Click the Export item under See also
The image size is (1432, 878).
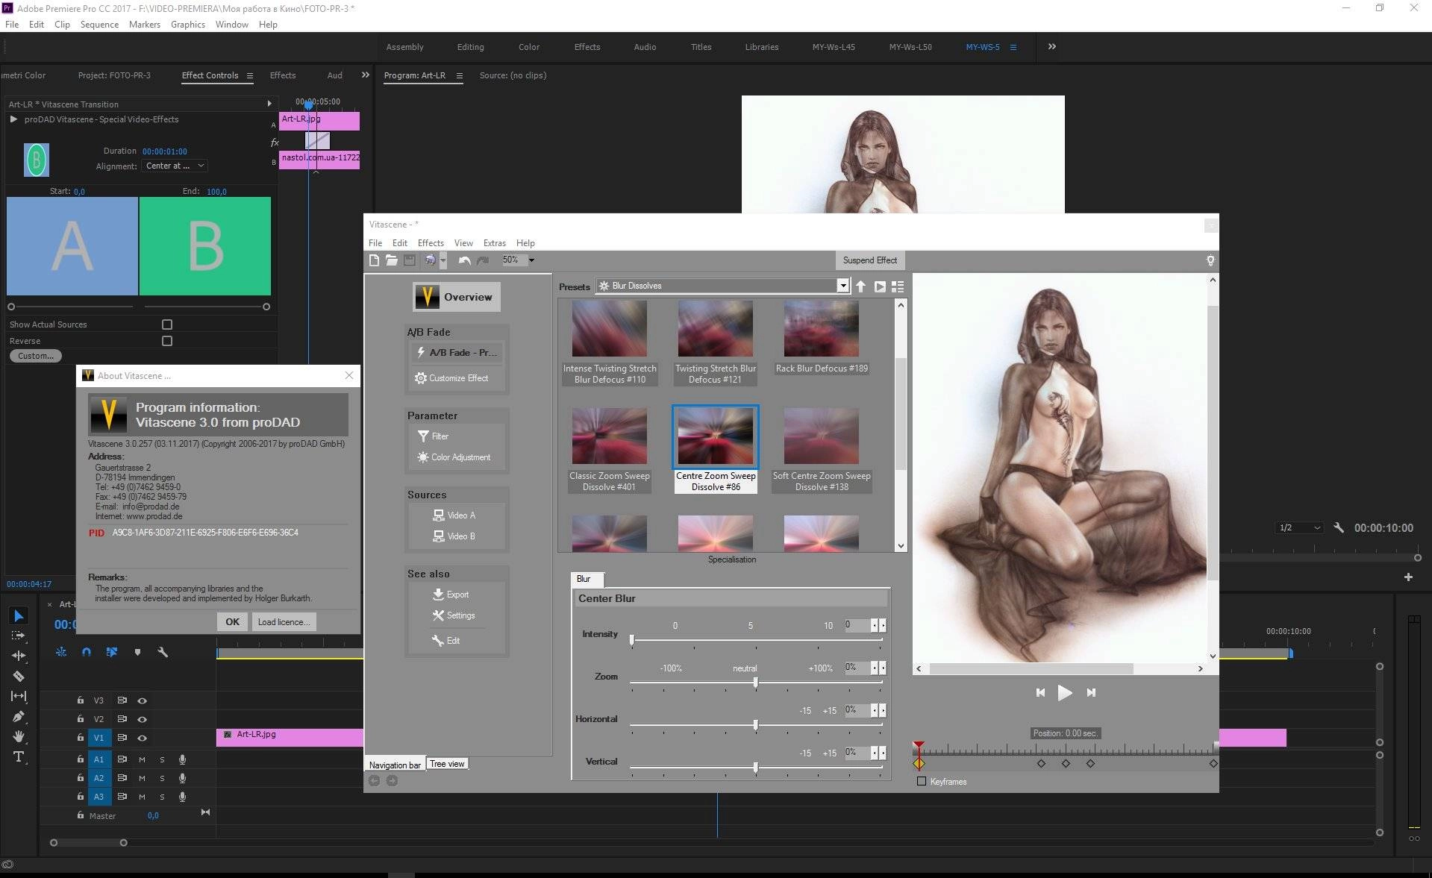pyautogui.click(x=451, y=595)
